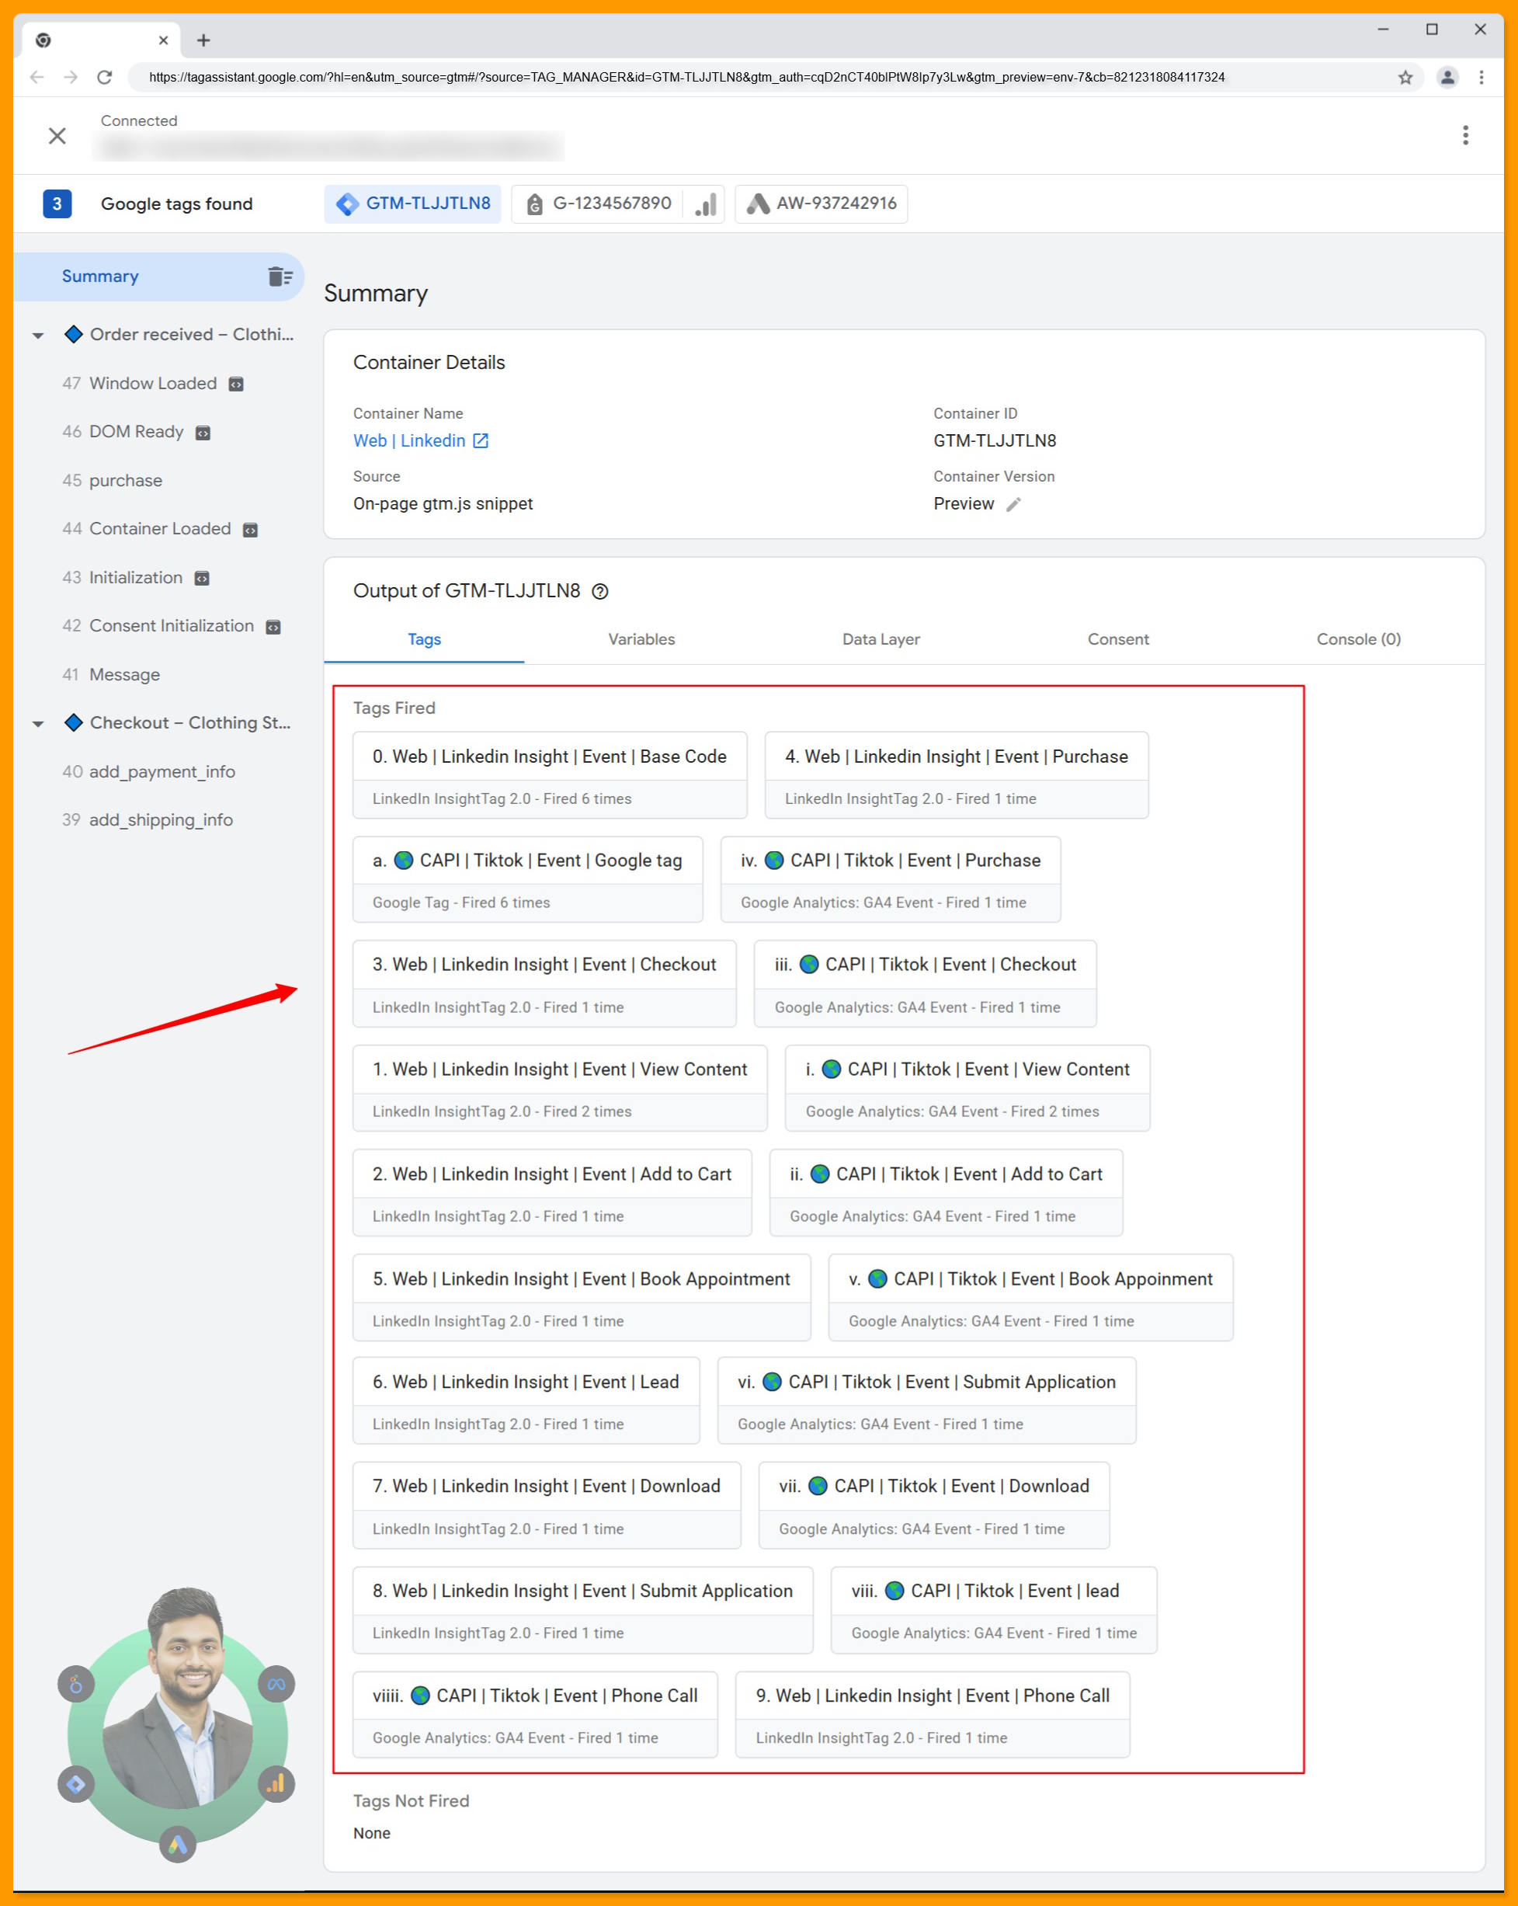Click the help icon next to Output of GTM-TLJJTLN8
This screenshot has height=1906, width=1518.
601,590
